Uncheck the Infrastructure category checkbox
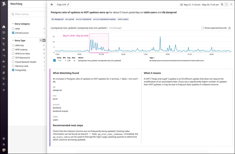Screen dimensions: 235x154 pos(13,33)
